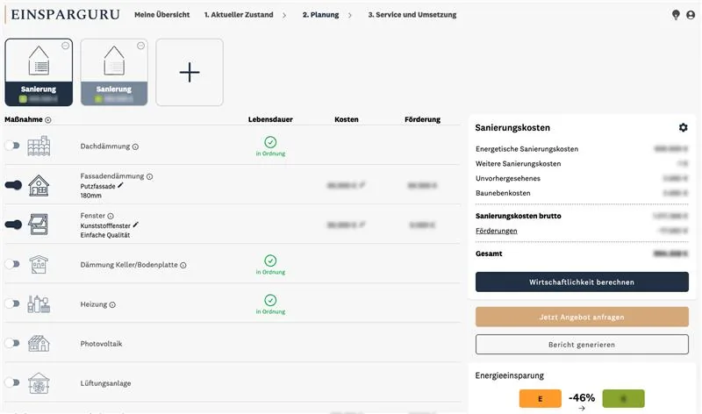Enable the Dämmung Keller/Bodenplatte toggle
Image resolution: width=702 pixels, height=414 pixels.
[x=12, y=264]
